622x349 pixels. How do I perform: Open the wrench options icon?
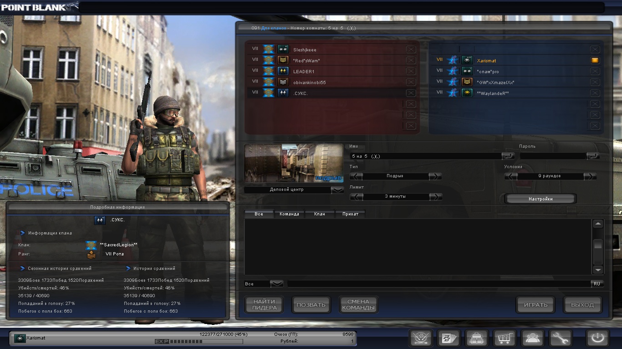[560, 339]
